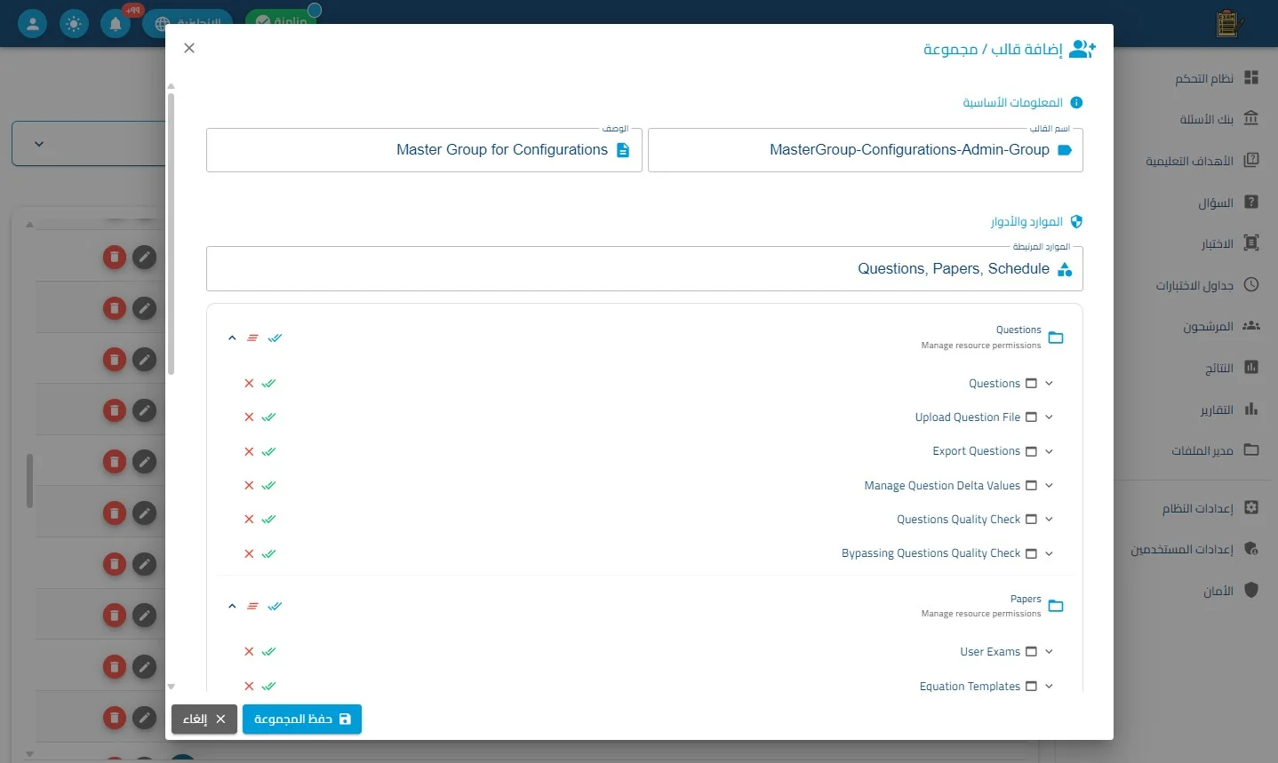Open the linked resources dropdown field
This screenshot has height=763, width=1278.
click(x=644, y=268)
